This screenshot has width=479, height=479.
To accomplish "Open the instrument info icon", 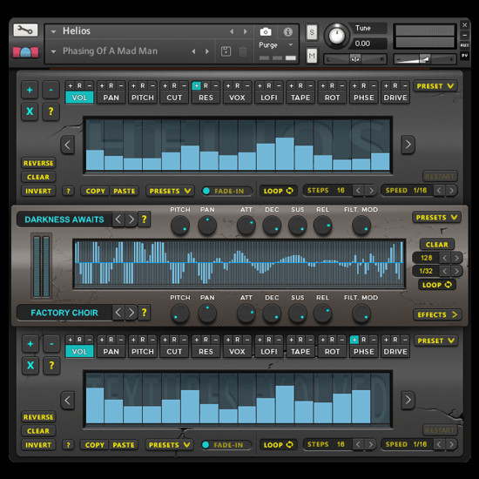I will 287,31.
